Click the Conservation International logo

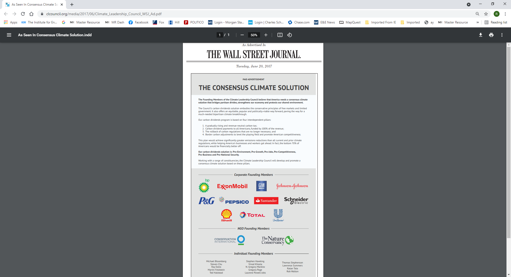tap(229, 240)
